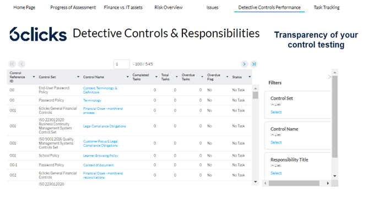The height and width of the screenshot is (199, 379).
Task: Click the 6clicks logo
Action: 38,34
